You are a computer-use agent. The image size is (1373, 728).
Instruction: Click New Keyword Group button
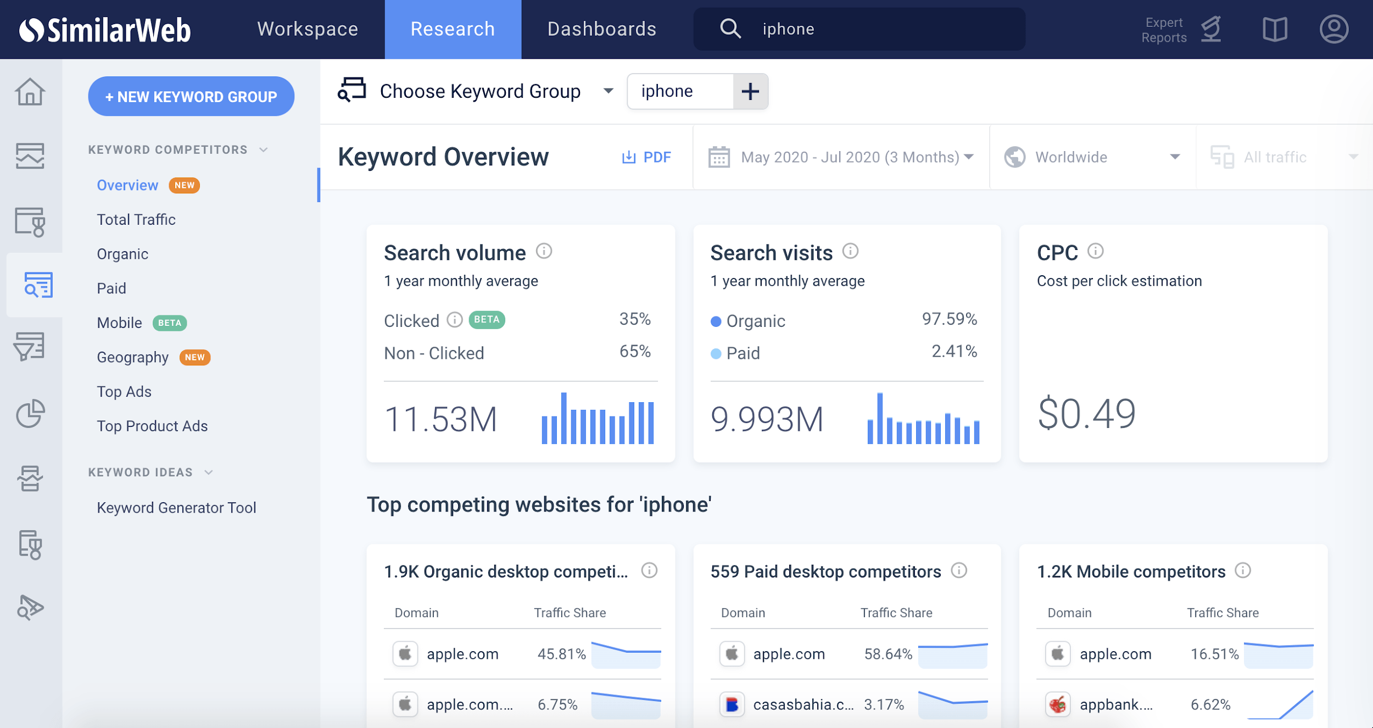pyautogui.click(x=191, y=96)
